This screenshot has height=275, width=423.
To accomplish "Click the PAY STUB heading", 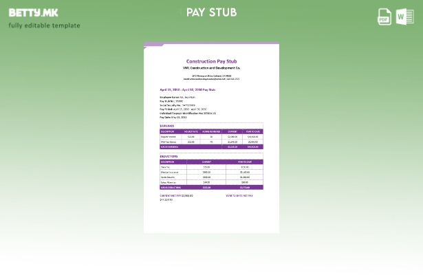I will coord(211,12).
